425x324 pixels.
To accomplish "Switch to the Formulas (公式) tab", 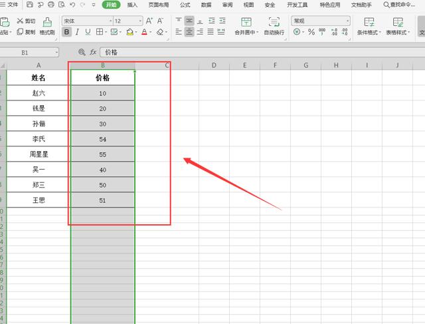I will pyautogui.click(x=185, y=5).
